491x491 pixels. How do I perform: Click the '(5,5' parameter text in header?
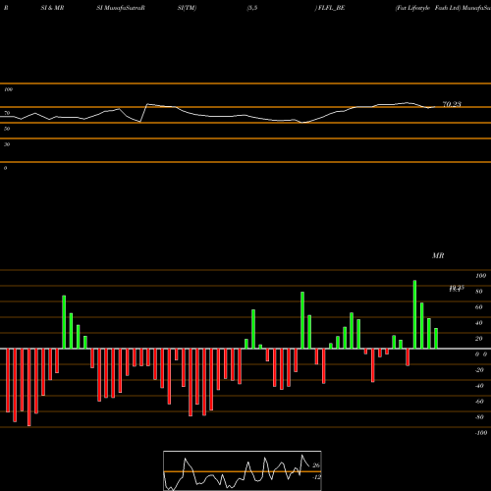click(x=252, y=8)
